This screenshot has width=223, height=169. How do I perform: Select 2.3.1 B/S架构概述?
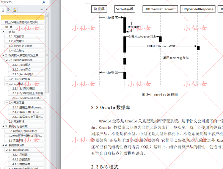point(26,88)
